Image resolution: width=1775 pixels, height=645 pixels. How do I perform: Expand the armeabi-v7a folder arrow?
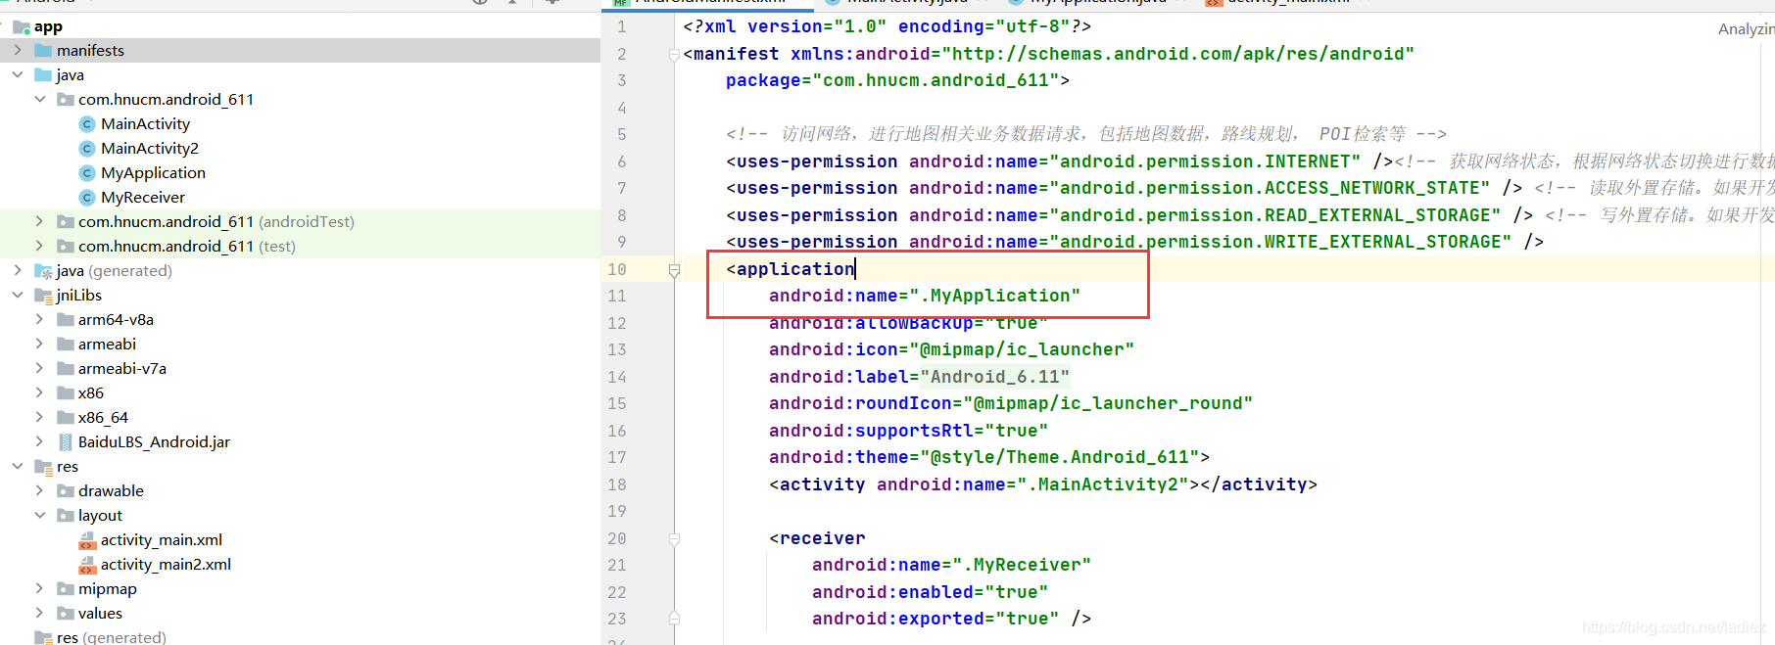[40, 368]
